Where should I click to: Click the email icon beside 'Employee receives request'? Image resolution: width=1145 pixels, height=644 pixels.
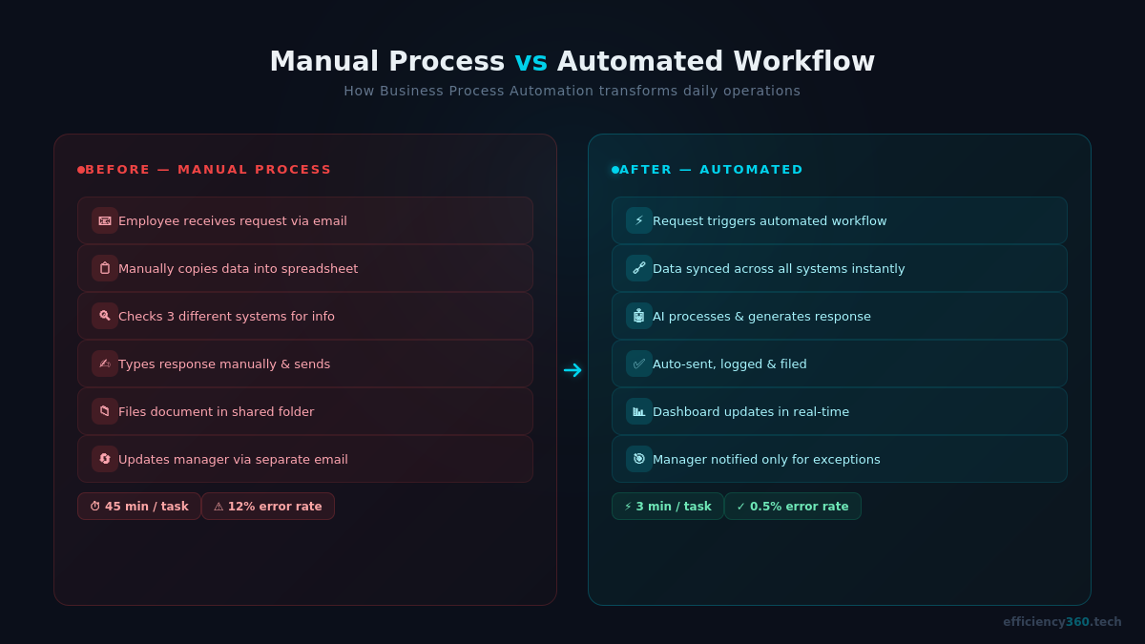pyautogui.click(x=104, y=220)
